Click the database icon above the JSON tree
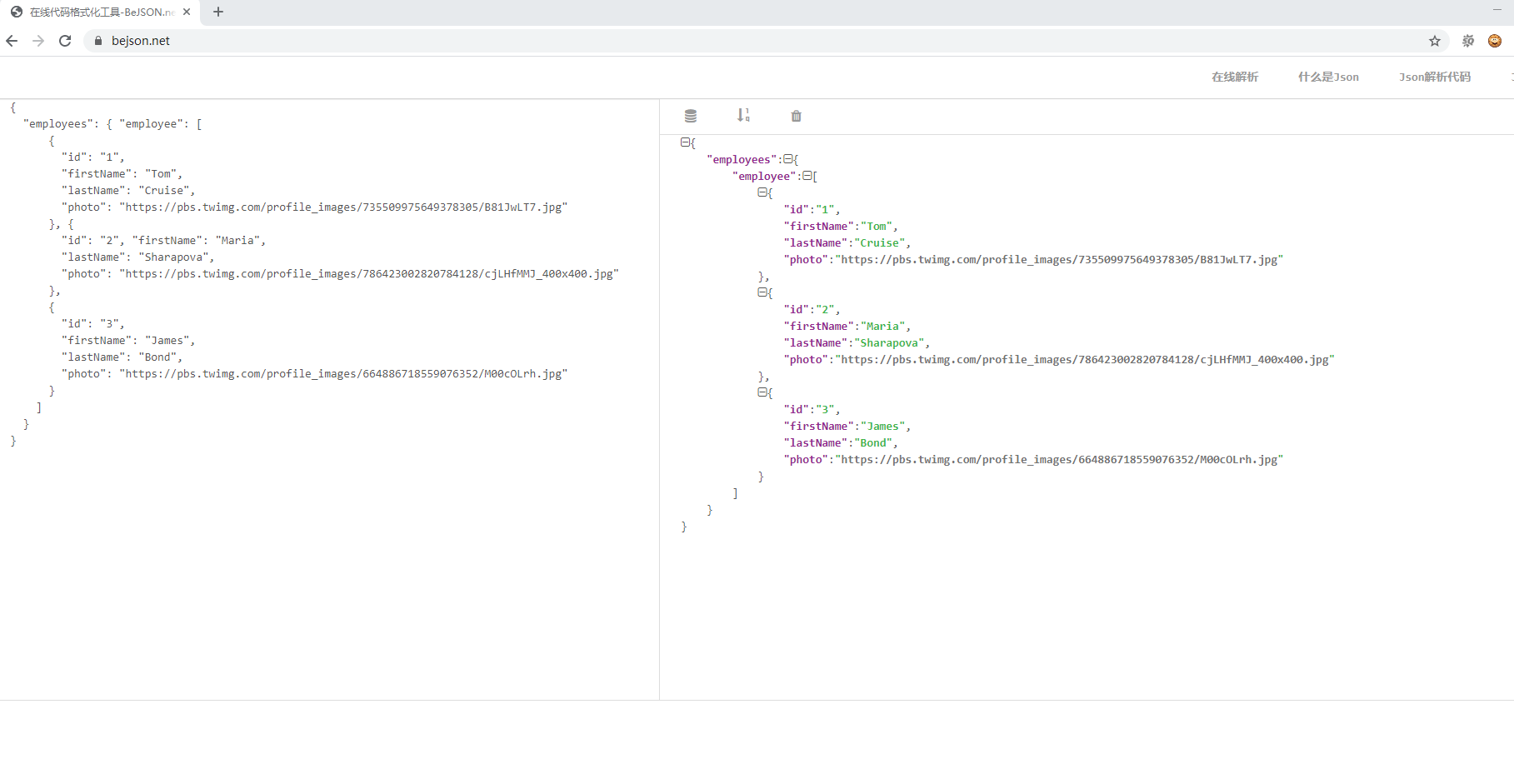This screenshot has height=764, width=1514. [x=690, y=116]
